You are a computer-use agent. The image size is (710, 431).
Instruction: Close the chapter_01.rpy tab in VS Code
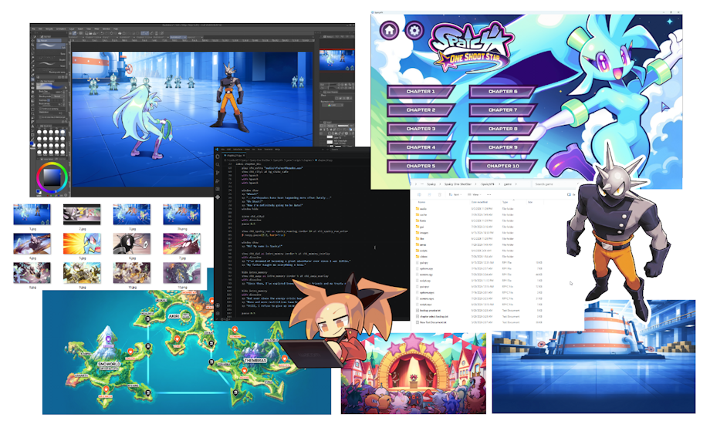pos(244,156)
